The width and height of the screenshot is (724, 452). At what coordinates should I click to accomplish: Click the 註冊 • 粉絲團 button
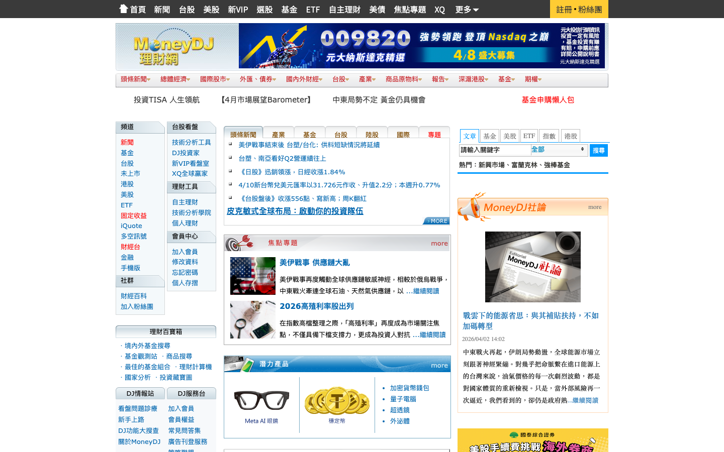coord(579,9)
